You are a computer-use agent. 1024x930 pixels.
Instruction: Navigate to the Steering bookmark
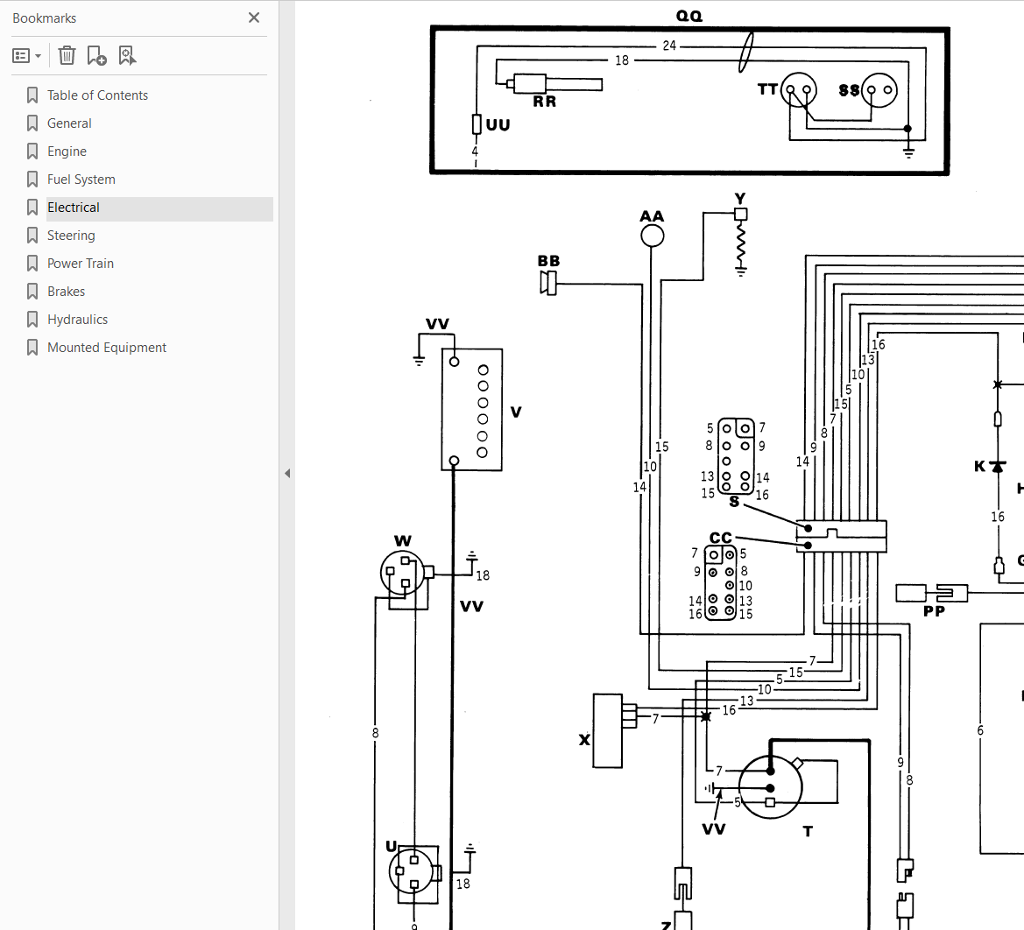(x=71, y=236)
